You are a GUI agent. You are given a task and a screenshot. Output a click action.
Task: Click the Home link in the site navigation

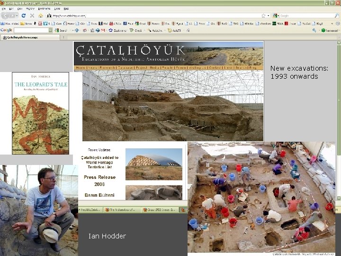pos(81,68)
